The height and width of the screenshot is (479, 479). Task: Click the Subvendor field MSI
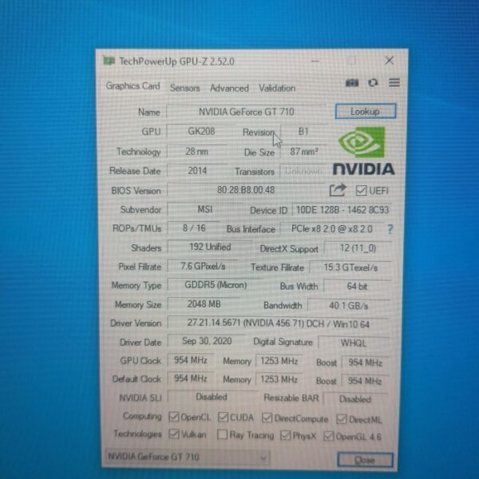(x=204, y=209)
